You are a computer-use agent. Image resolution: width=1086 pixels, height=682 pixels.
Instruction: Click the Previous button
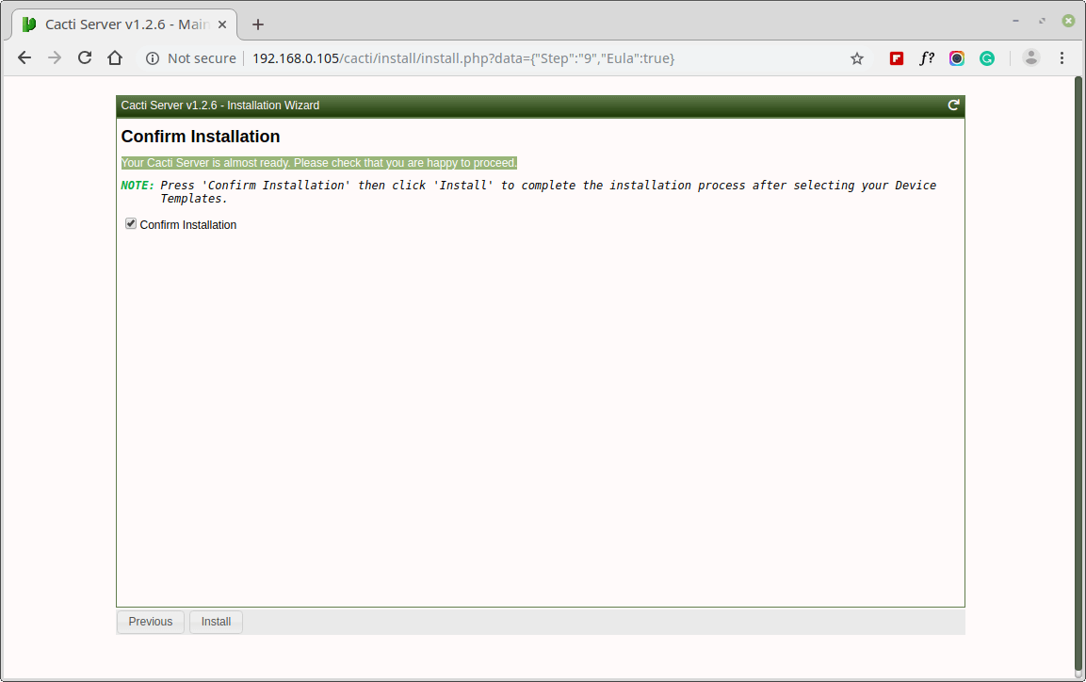(x=151, y=622)
